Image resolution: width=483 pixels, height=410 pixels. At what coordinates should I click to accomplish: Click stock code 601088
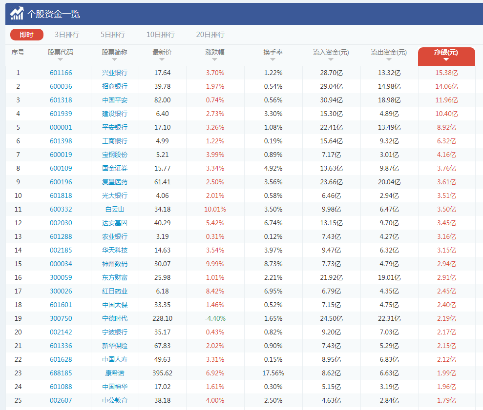pos(61,387)
